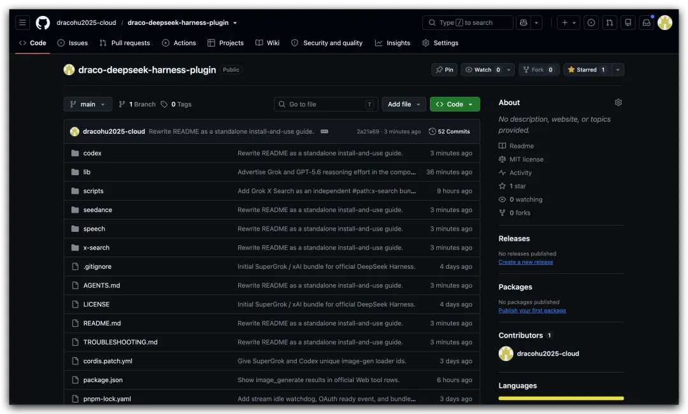Screen dimensions: 688x414
Task: View the 52 Commits history
Action: [449, 132]
